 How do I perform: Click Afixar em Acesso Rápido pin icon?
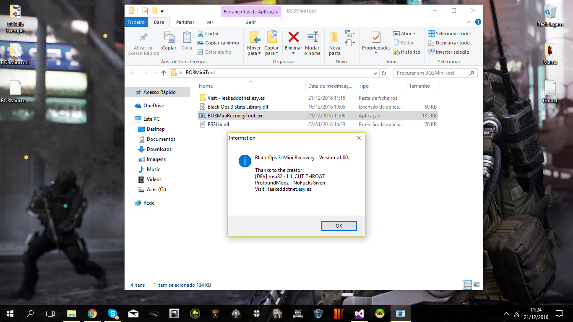click(x=143, y=38)
